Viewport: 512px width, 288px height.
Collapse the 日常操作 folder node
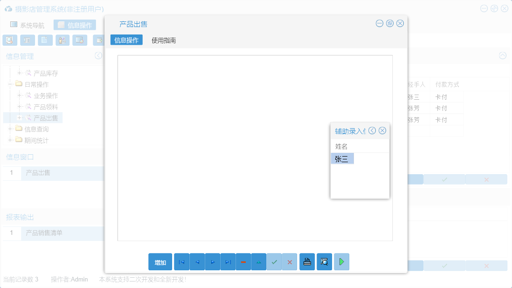coord(10,84)
